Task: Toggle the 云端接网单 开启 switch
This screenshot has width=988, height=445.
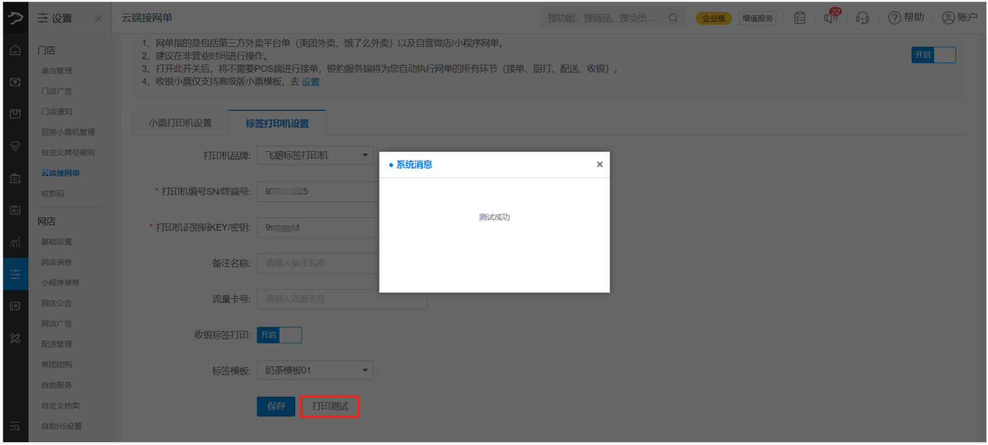Action: pos(933,55)
